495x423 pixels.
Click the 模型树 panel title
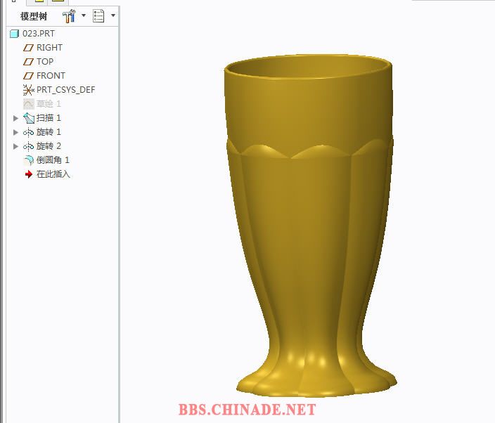coord(34,16)
